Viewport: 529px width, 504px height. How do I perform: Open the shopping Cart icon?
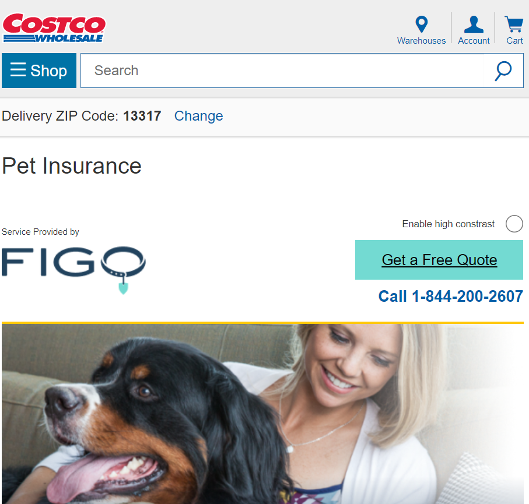(x=514, y=24)
